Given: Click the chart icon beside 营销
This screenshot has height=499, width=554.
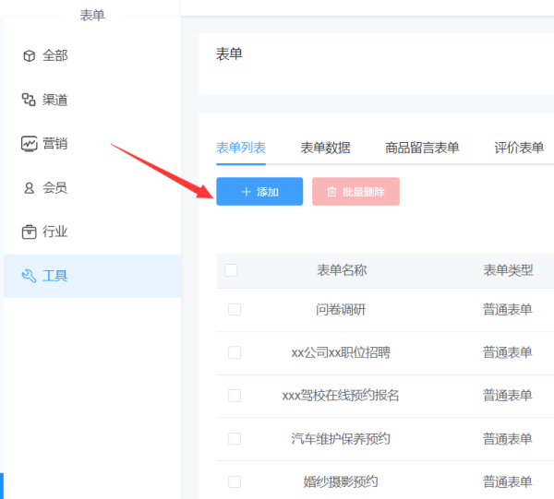Looking at the screenshot, I should 29,144.
